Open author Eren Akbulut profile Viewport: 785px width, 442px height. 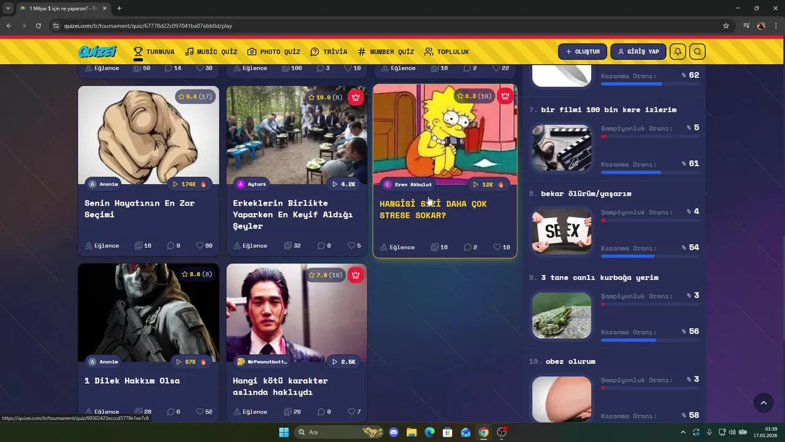pyautogui.click(x=408, y=184)
